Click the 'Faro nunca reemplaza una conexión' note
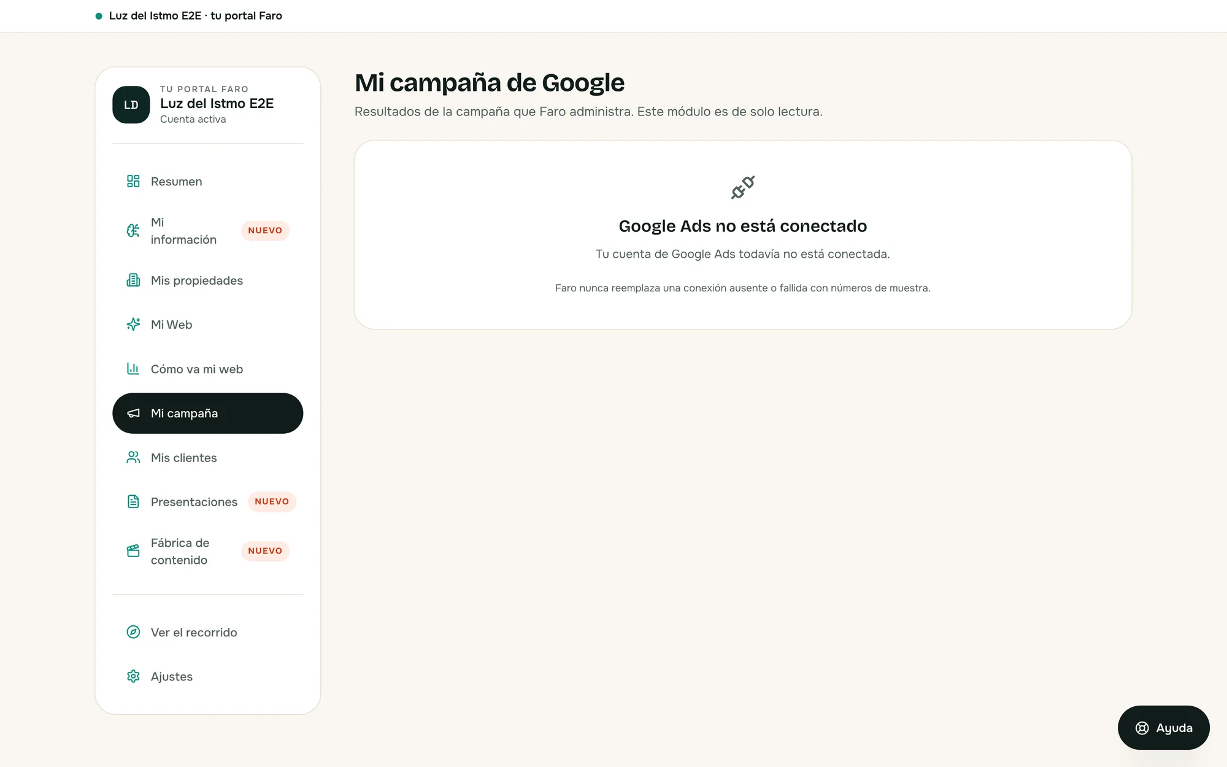This screenshot has width=1227, height=767. coord(742,288)
